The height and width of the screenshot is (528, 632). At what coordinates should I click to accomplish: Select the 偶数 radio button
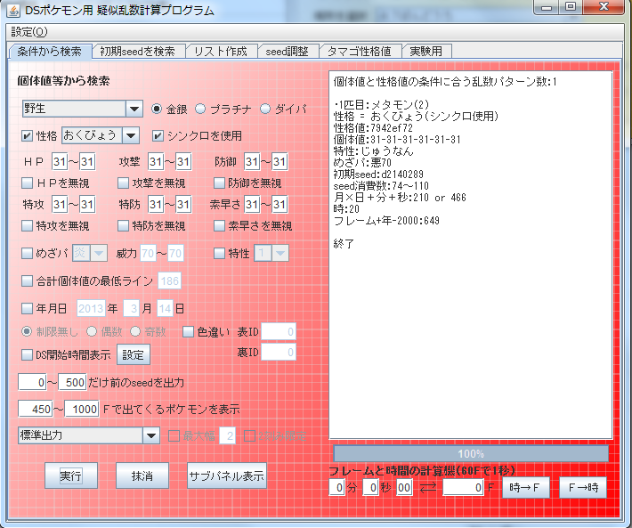(92, 332)
